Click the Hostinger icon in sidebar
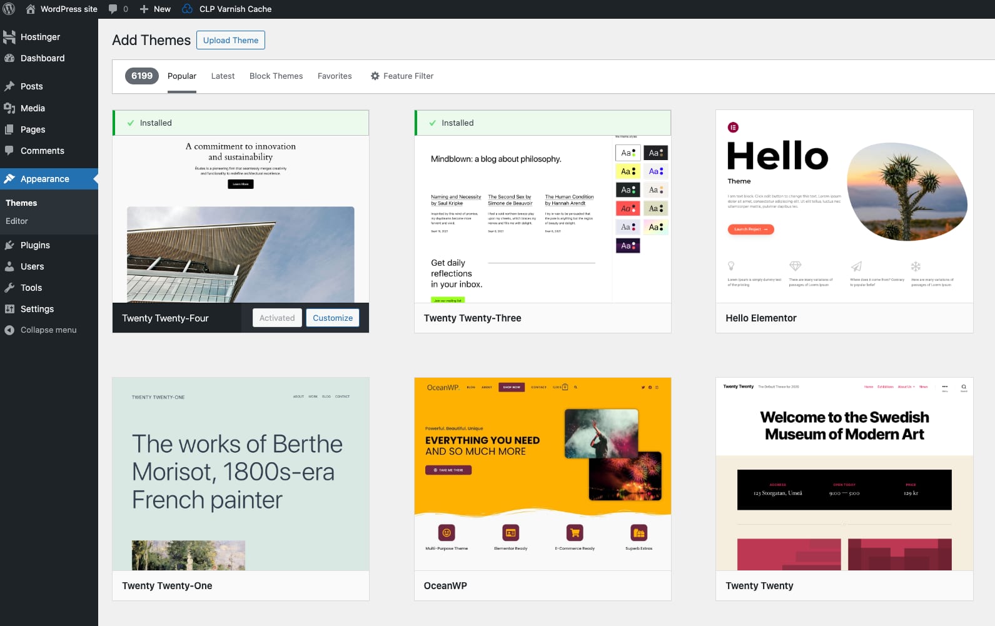The width and height of the screenshot is (995, 626). tap(9, 37)
